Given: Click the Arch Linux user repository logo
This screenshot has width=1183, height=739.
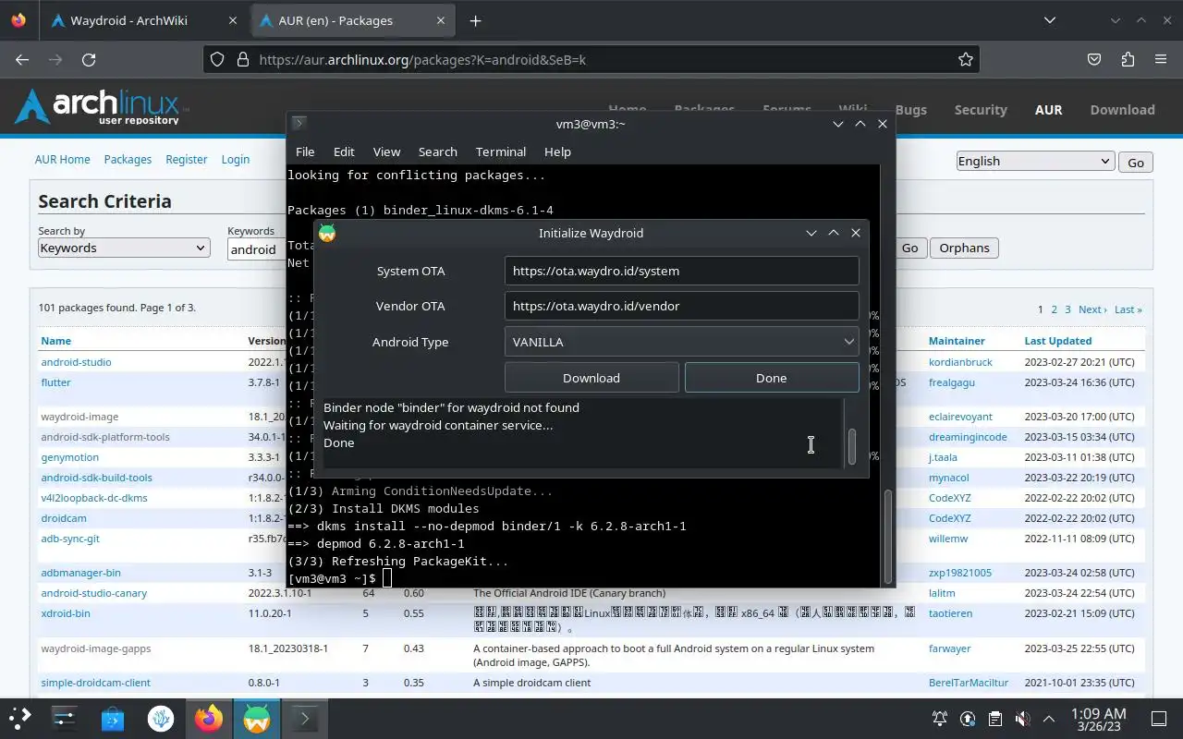Looking at the screenshot, I should [100, 107].
